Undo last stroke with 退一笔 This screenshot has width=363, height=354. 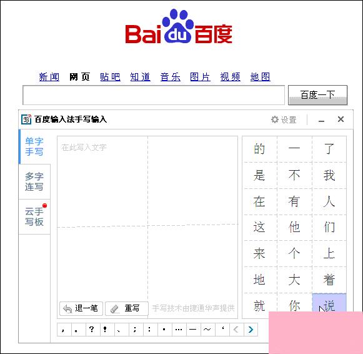pos(81,308)
